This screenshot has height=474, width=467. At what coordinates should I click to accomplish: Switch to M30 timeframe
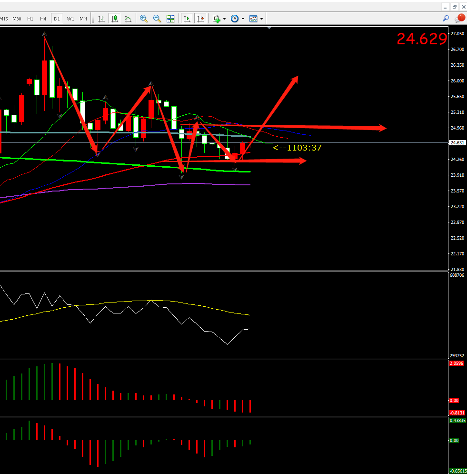[x=17, y=19]
